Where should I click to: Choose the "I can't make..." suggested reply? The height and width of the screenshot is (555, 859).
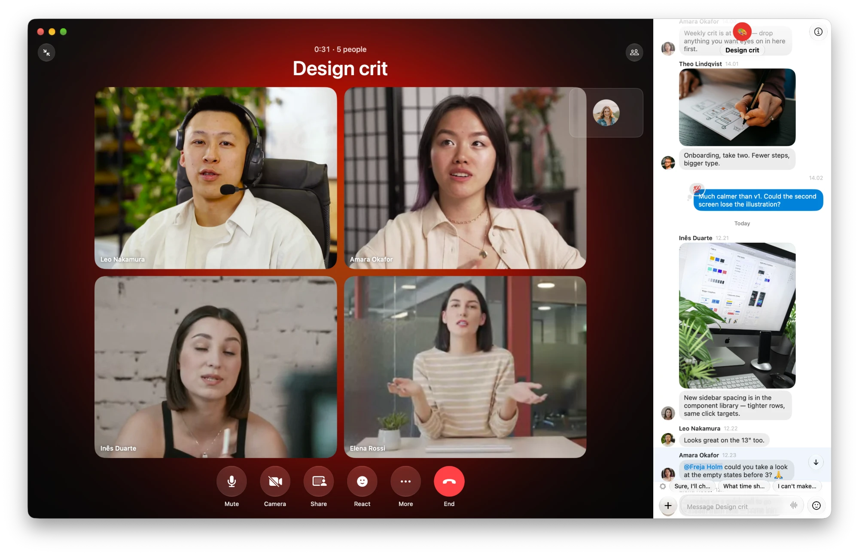[797, 486]
